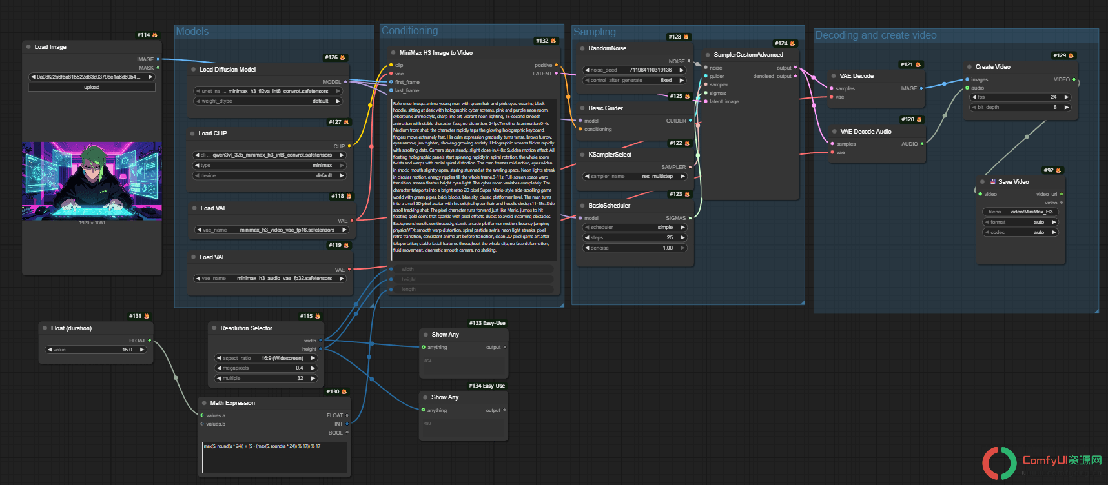
Task: Click the left arrow on the Float duration value
Action: [x=49, y=350]
